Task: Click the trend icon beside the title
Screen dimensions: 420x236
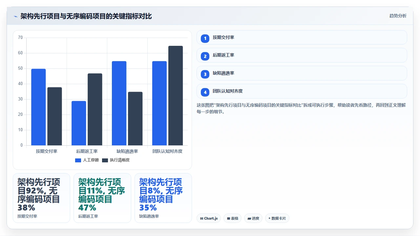Action: tap(15, 16)
